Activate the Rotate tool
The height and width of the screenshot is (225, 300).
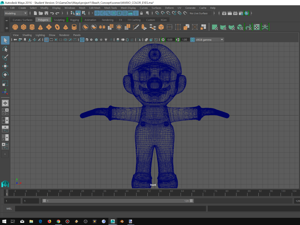click(x=5, y=75)
